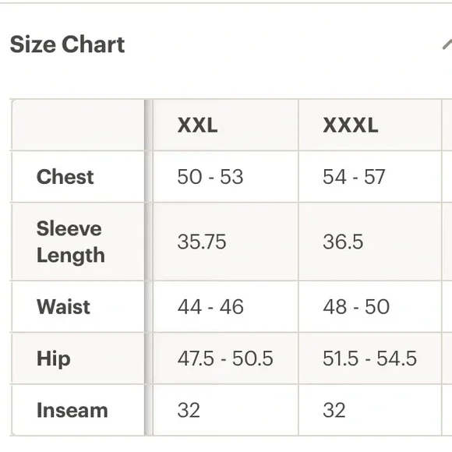The image size is (452, 452).
Task: Collapse the Size Chart chevron
Action: (x=447, y=44)
